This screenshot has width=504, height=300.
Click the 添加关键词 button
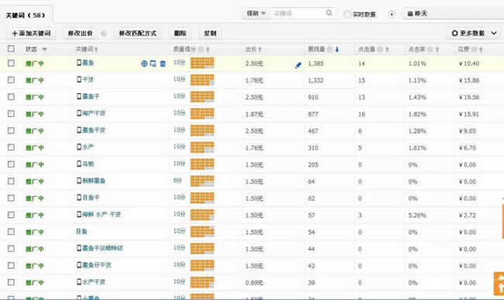31,33
